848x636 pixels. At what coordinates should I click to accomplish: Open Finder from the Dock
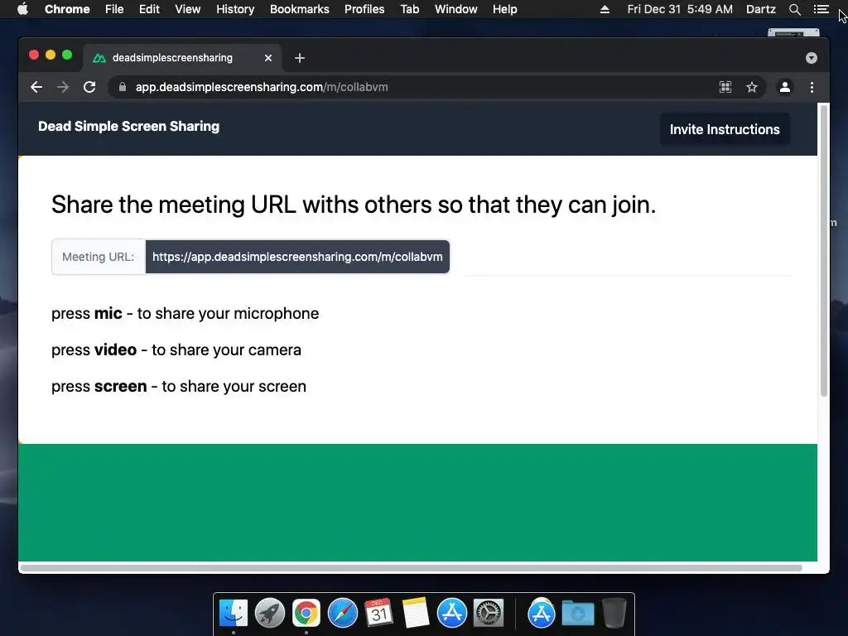(x=234, y=613)
